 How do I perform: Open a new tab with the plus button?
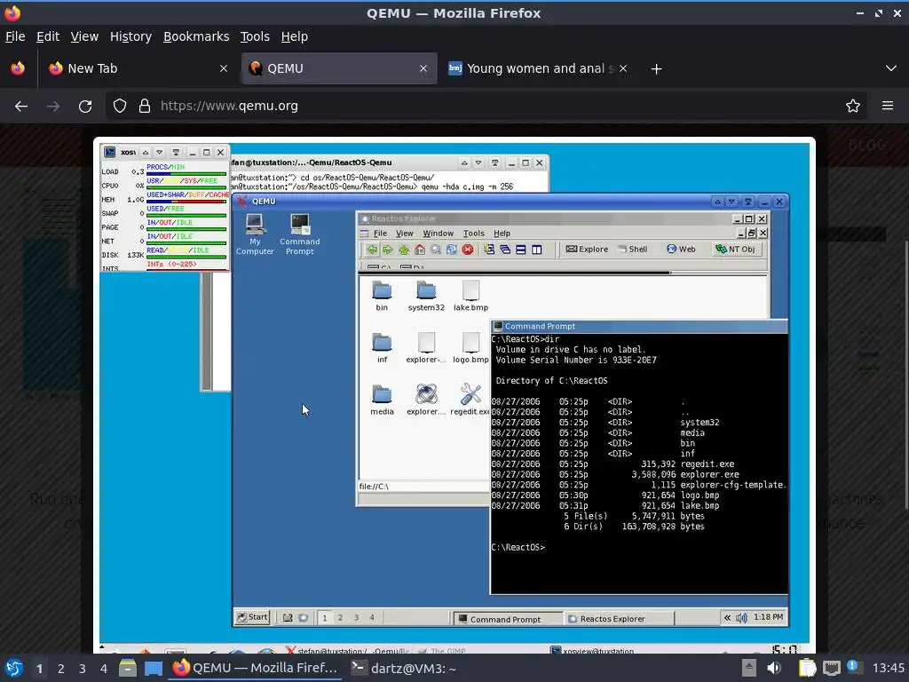(x=656, y=69)
